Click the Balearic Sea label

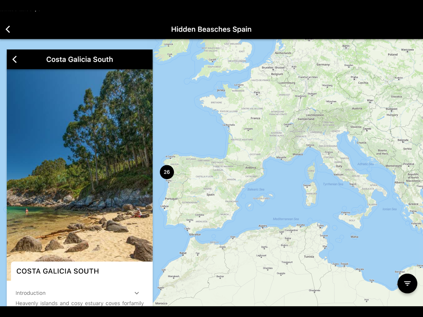256,189
